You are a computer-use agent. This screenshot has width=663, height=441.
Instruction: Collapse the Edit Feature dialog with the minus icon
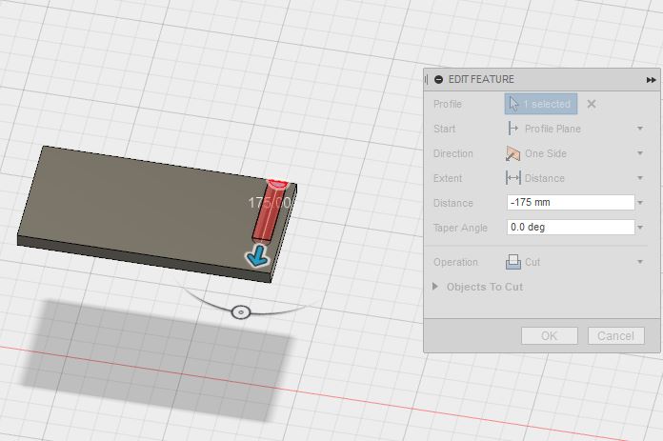pos(439,79)
